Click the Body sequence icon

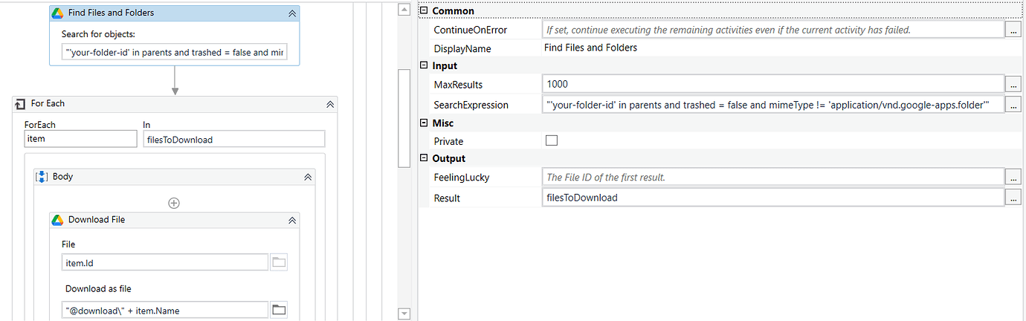pyautogui.click(x=42, y=177)
